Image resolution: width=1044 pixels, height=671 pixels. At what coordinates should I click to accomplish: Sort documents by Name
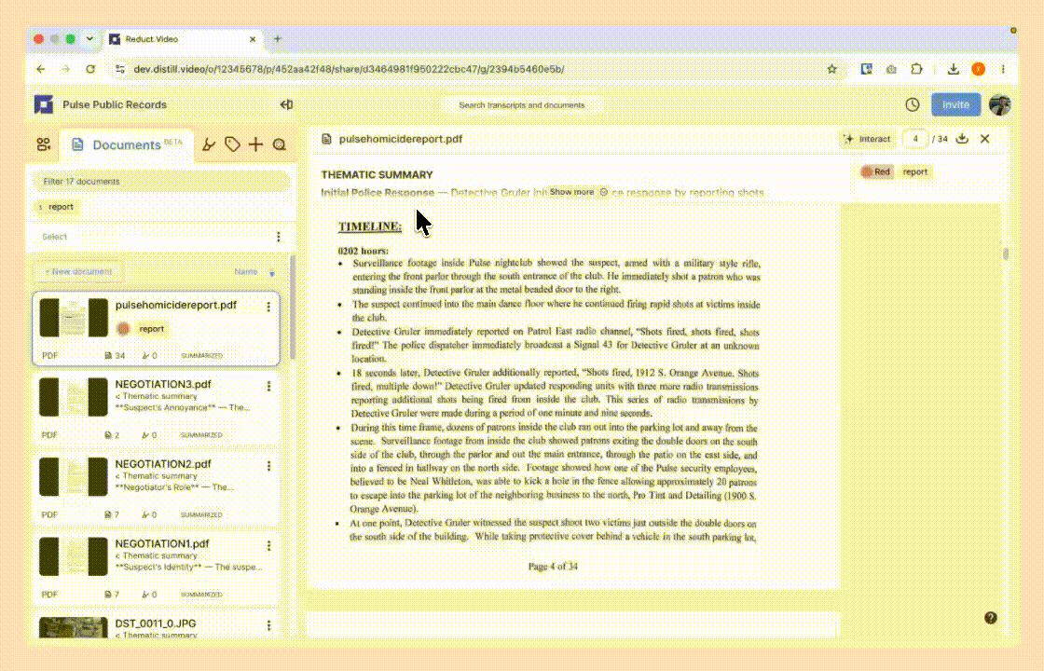tap(246, 271)
